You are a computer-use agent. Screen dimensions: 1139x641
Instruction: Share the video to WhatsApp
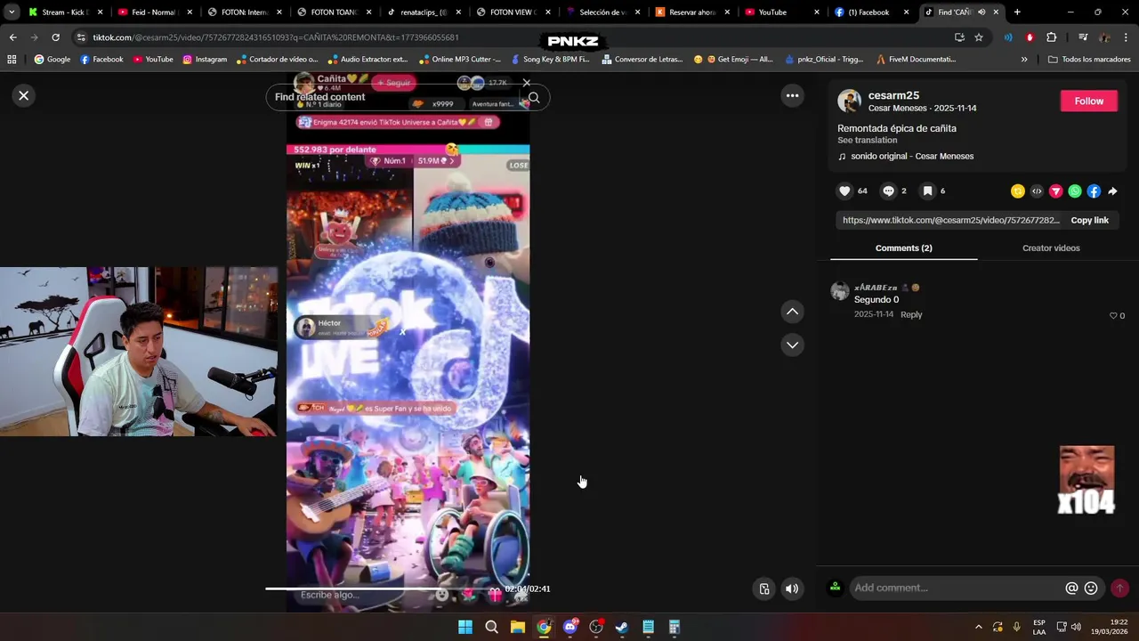coord(1075,191)
